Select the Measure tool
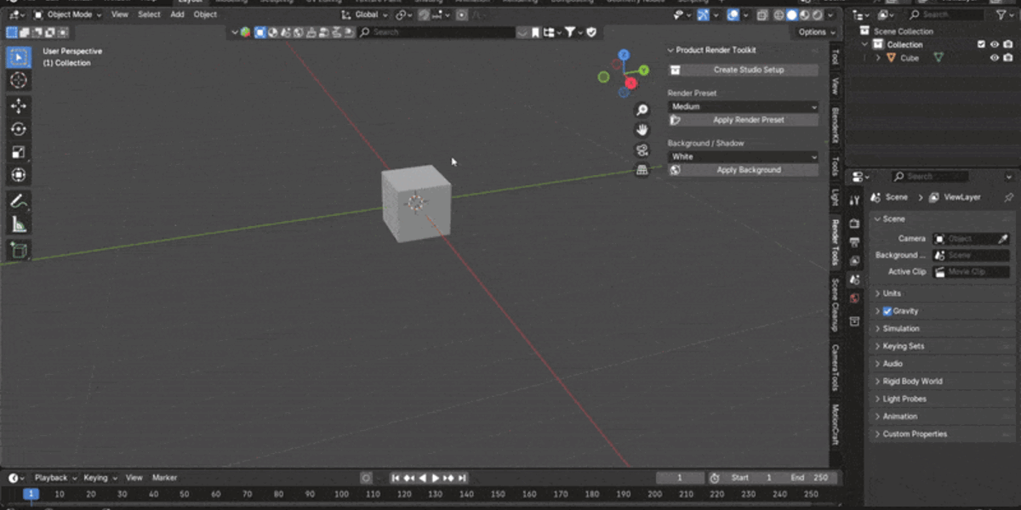The width and height of the screenshot is (1021, 510). click(18, 224)
